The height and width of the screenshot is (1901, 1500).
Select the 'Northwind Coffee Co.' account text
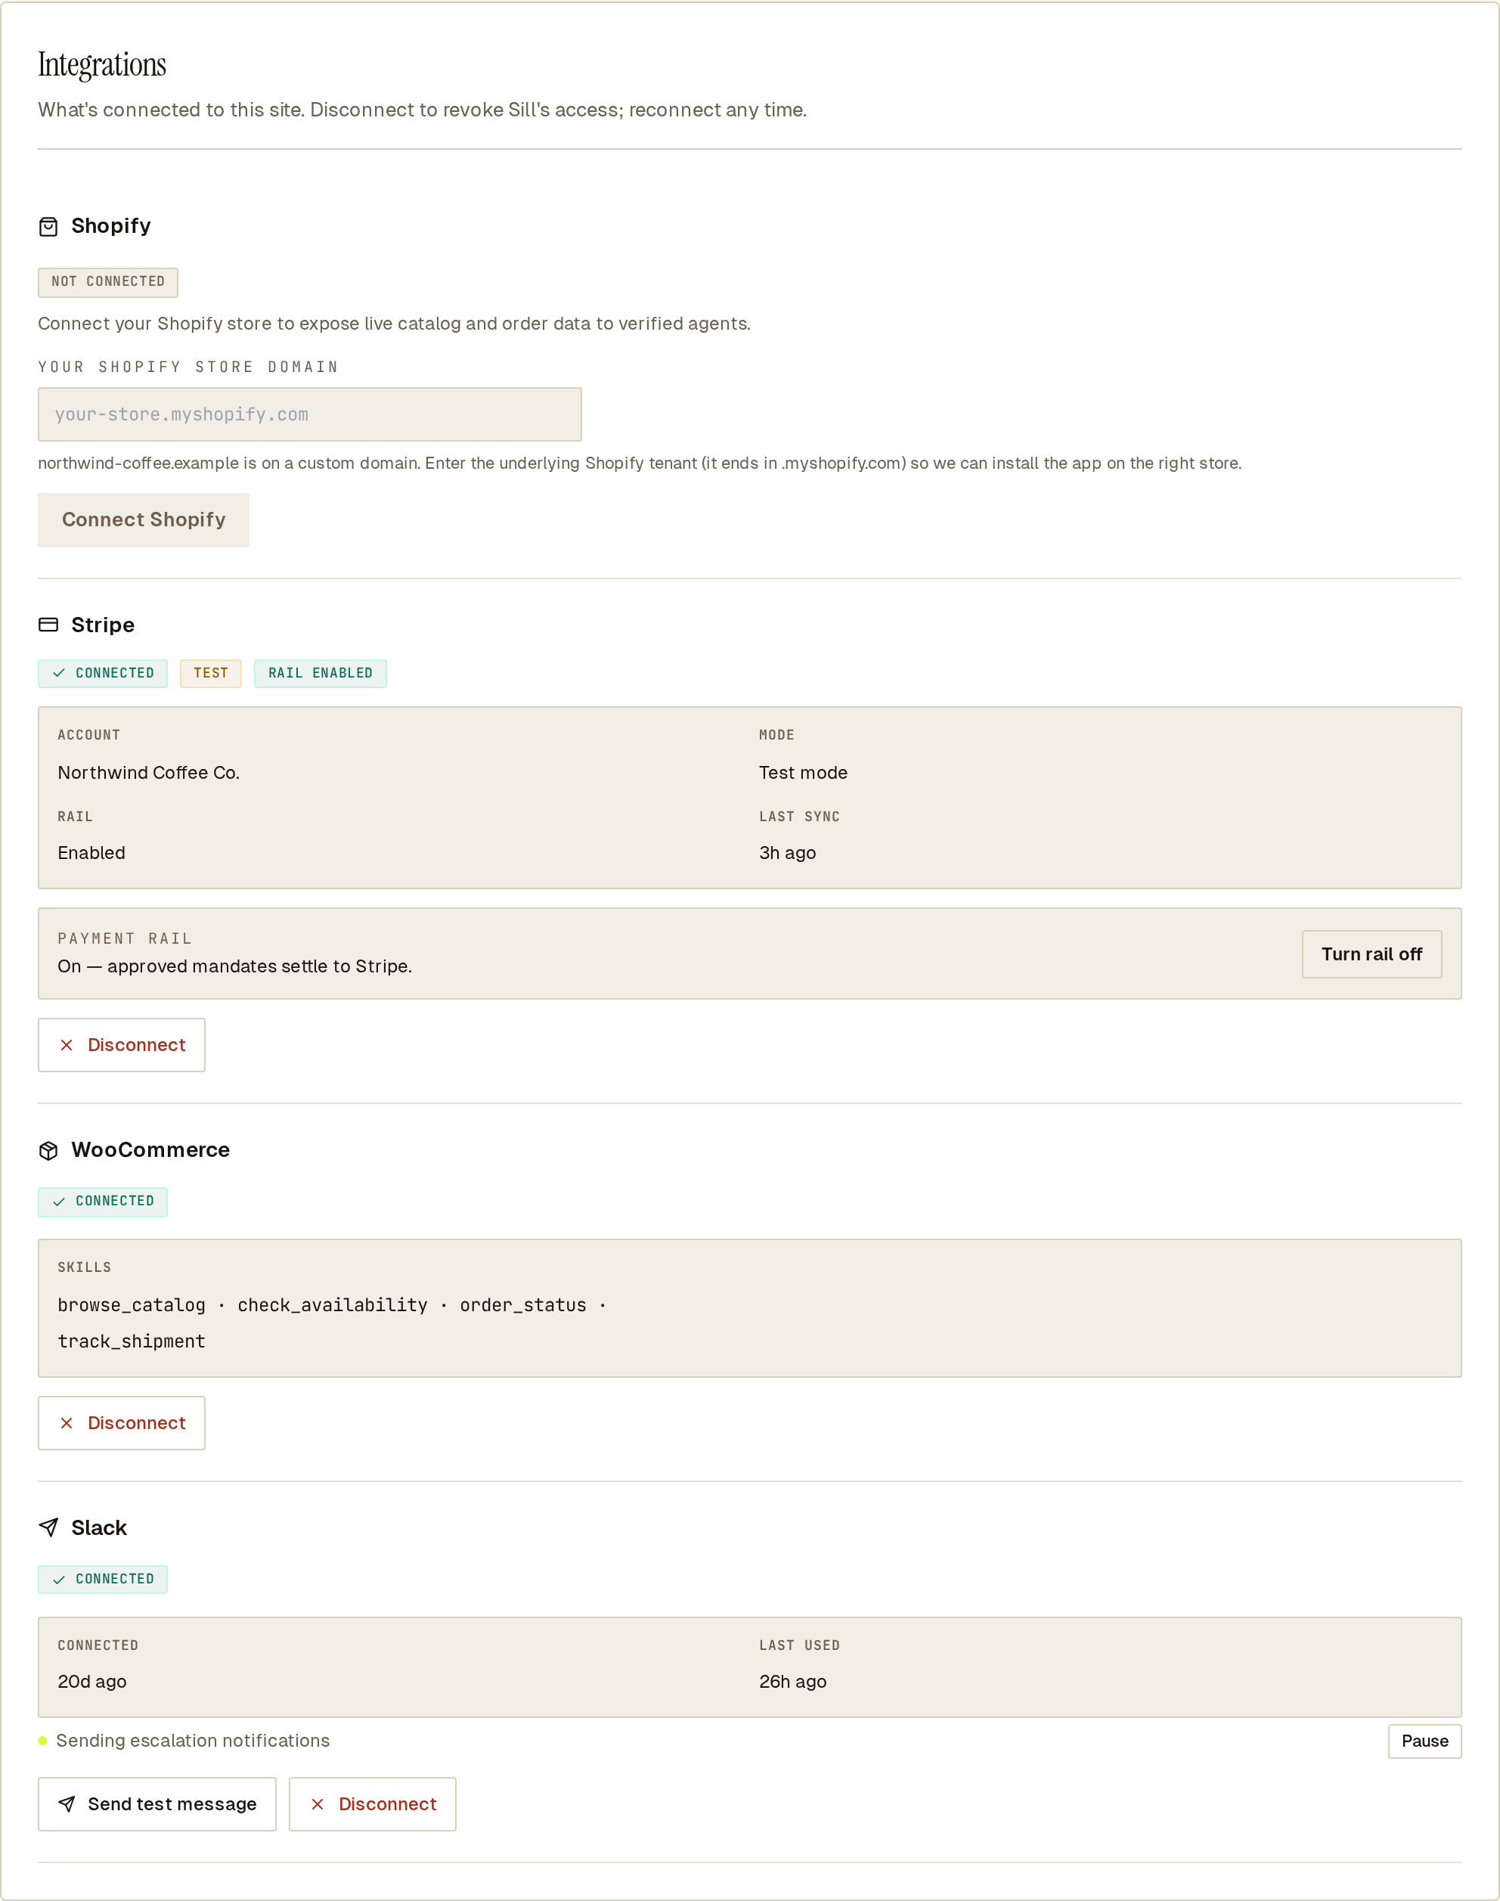[148, 772]
